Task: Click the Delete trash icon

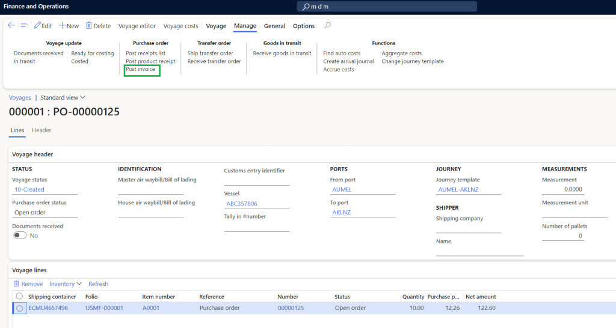Action: 89,26
